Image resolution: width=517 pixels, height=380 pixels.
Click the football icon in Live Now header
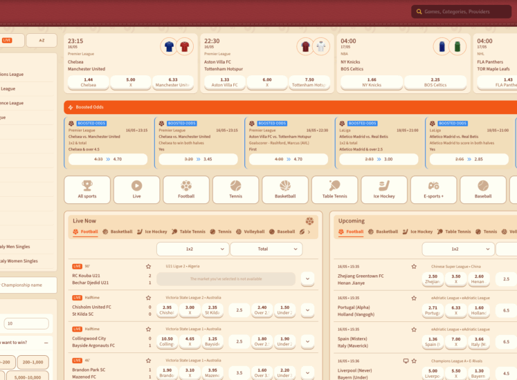tap(309, 221)
